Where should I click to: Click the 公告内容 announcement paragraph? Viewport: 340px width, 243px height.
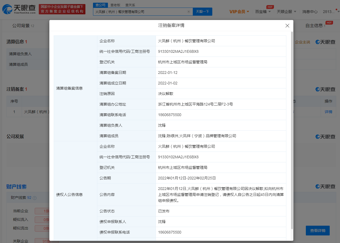[x=221, y=195]
